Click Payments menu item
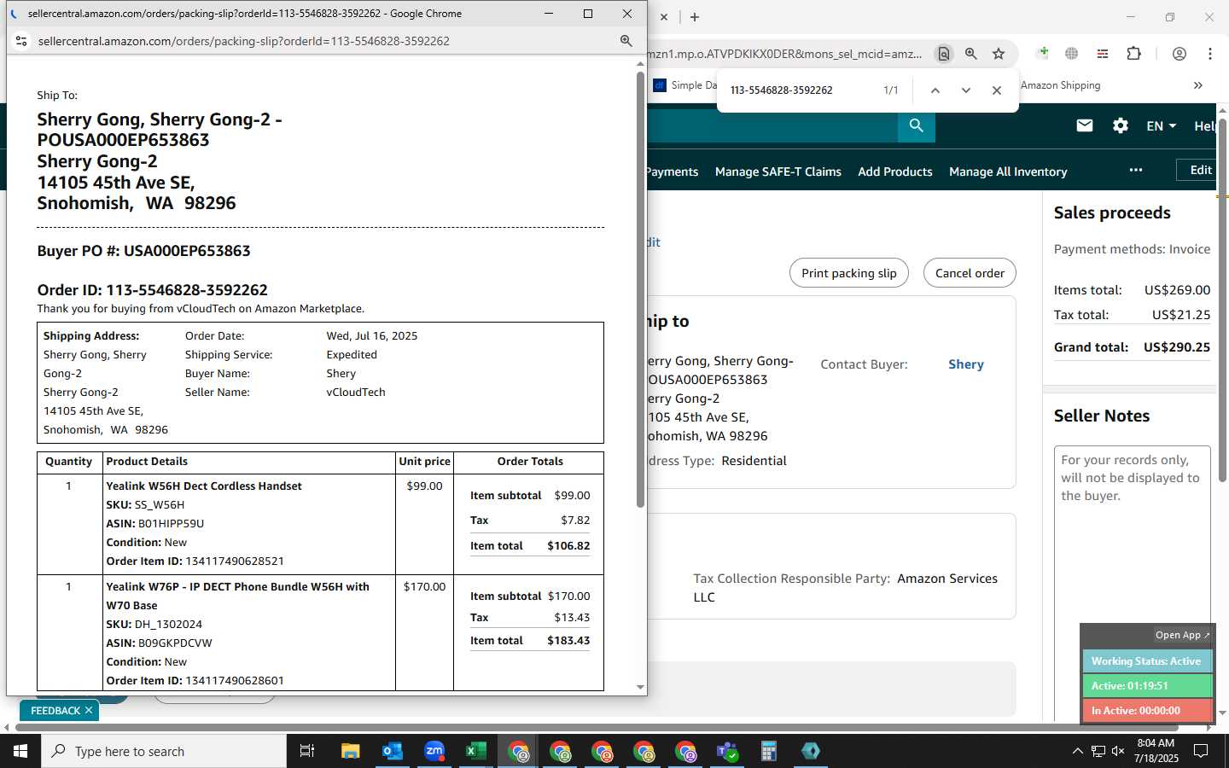This screenshot has width=1229, height=768. [x=673, y=172]
